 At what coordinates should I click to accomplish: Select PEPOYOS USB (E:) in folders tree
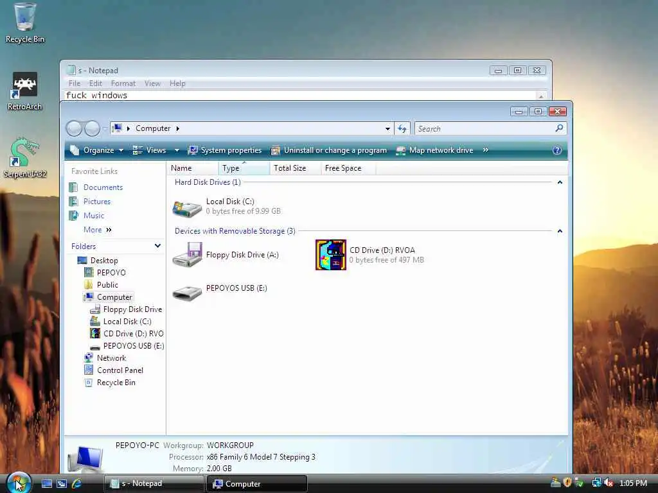coord(134,345)
